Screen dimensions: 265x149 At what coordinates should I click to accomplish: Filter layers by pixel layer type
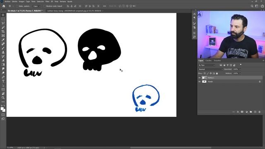pos(221,65)
